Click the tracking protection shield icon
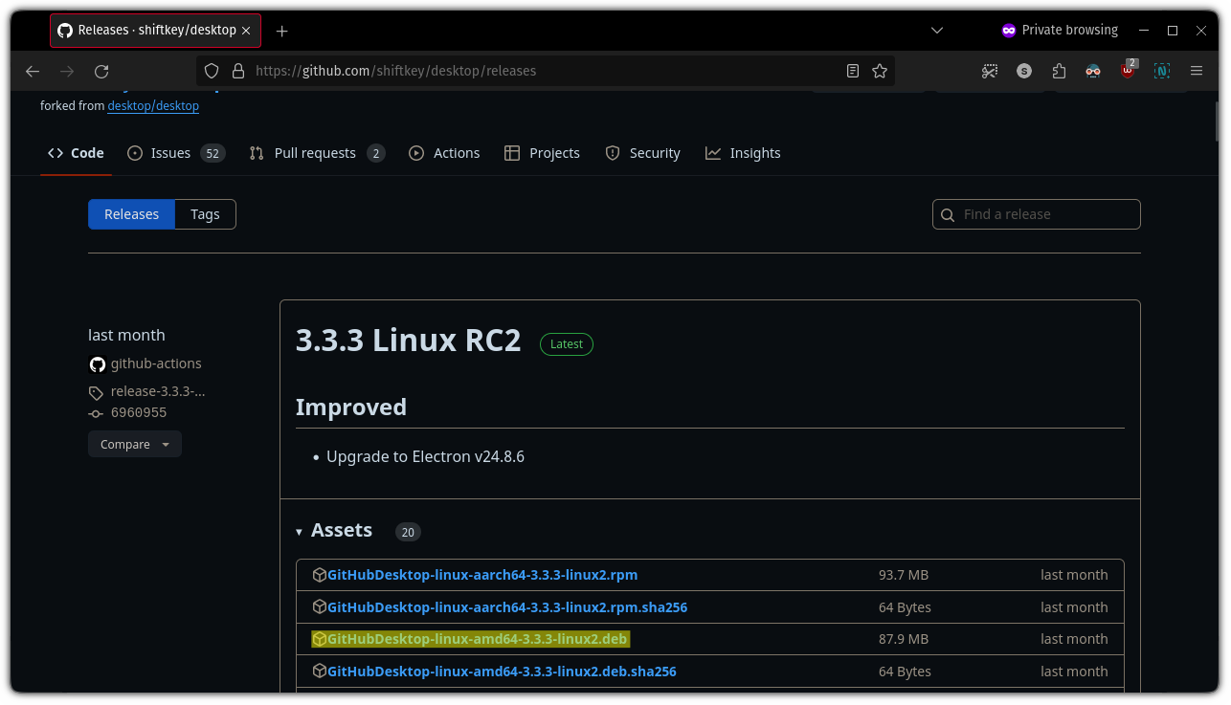Image resolution: width=1231 pixels, height=705 pixels. pos(212,71)
